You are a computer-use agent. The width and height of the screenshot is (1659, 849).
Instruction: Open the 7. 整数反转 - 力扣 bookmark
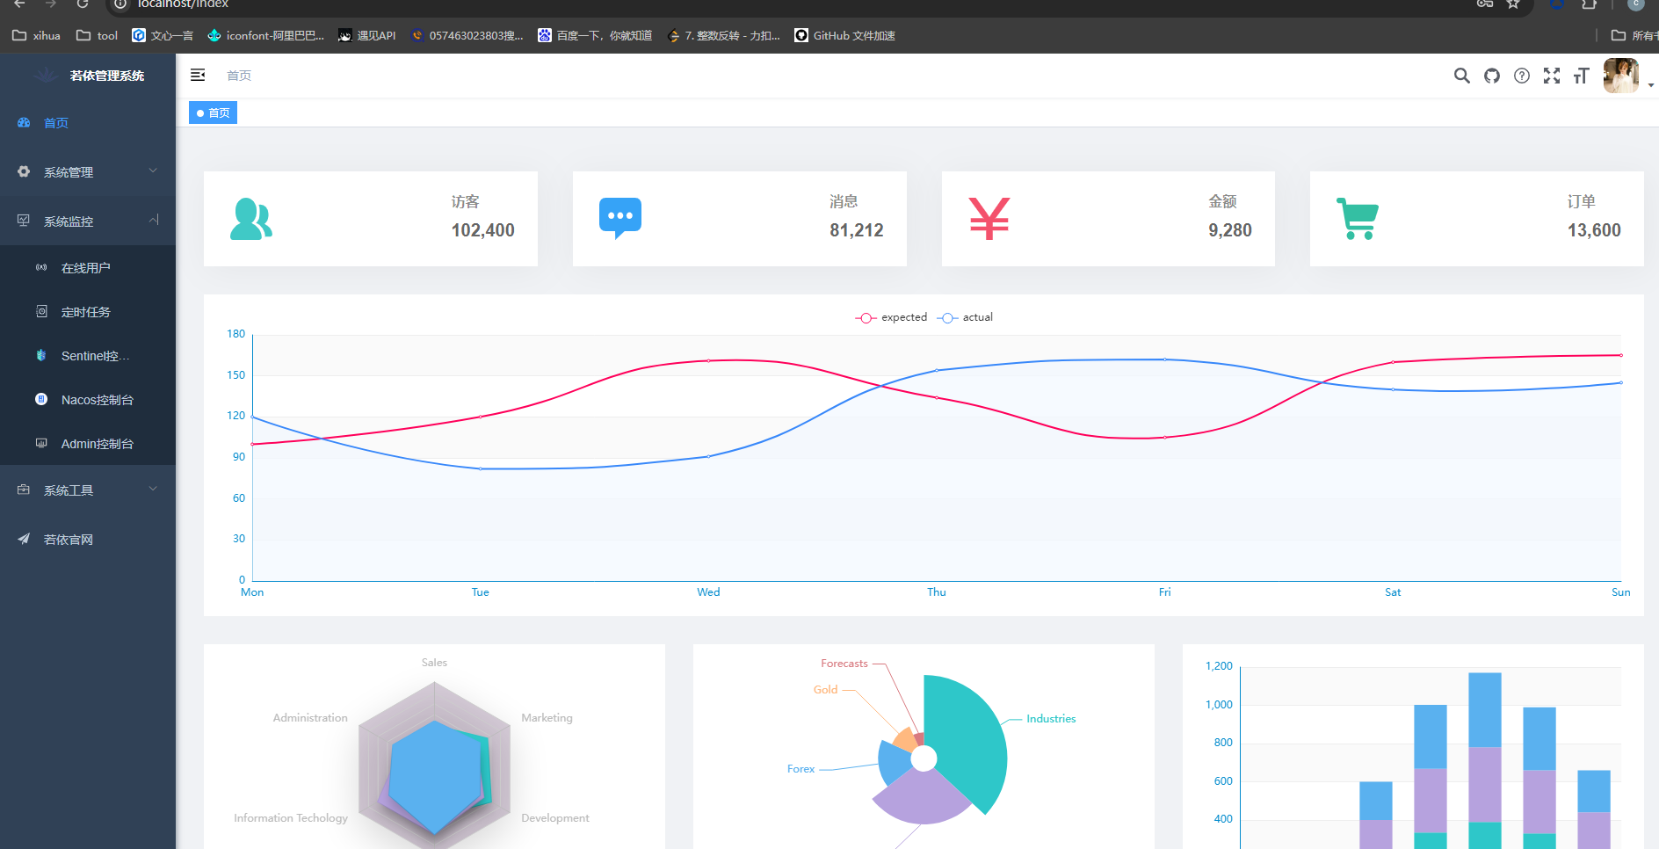pos(724,35)
